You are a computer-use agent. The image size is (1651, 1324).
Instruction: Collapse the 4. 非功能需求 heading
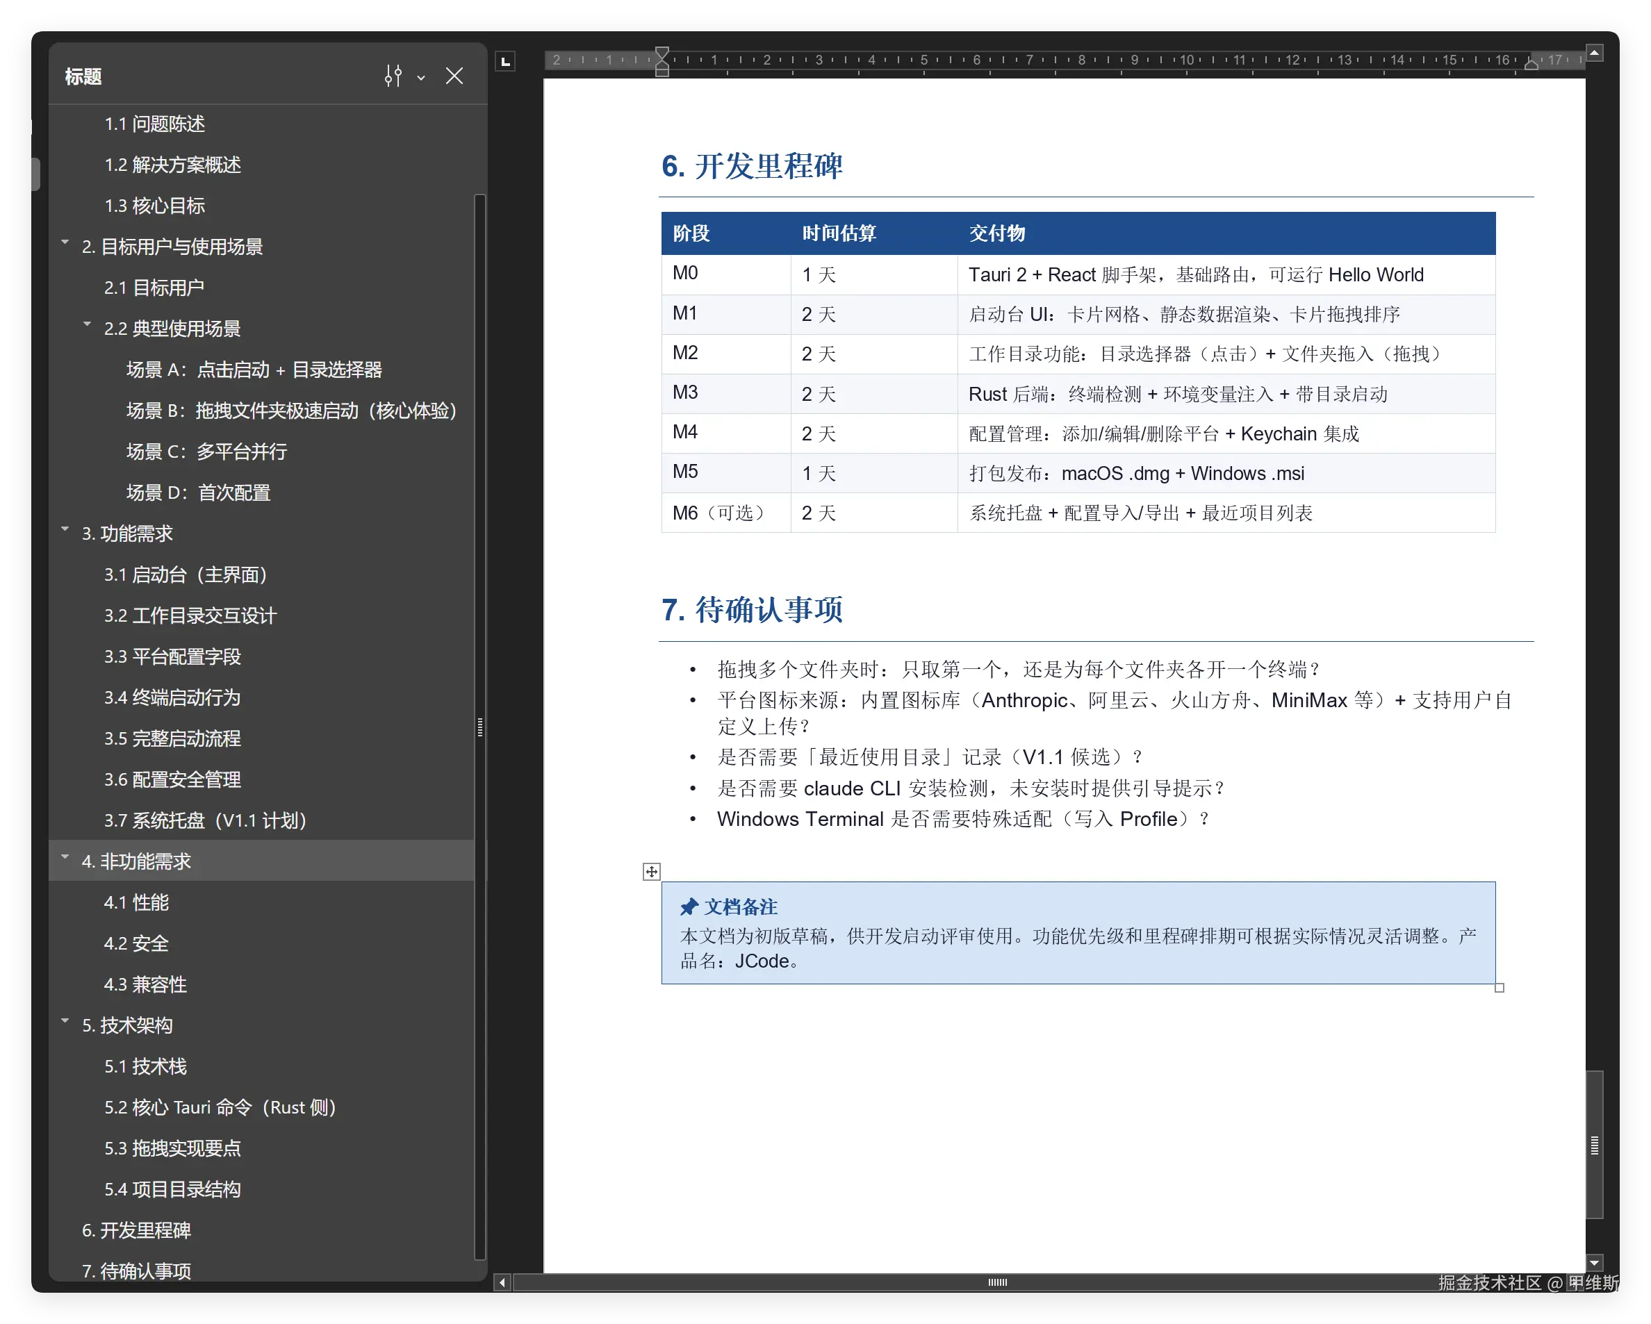pyautogui.click(x=65, y=858)
